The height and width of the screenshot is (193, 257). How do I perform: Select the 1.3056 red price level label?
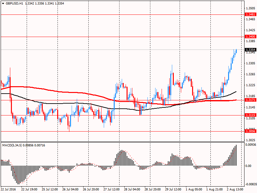point(250,131)
